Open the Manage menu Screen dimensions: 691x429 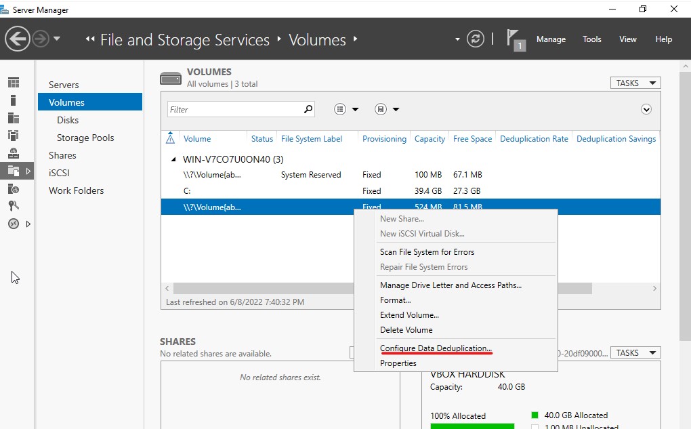point(551,39)
